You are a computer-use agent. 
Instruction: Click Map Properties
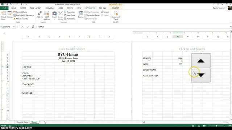click(x=92, y=12)
